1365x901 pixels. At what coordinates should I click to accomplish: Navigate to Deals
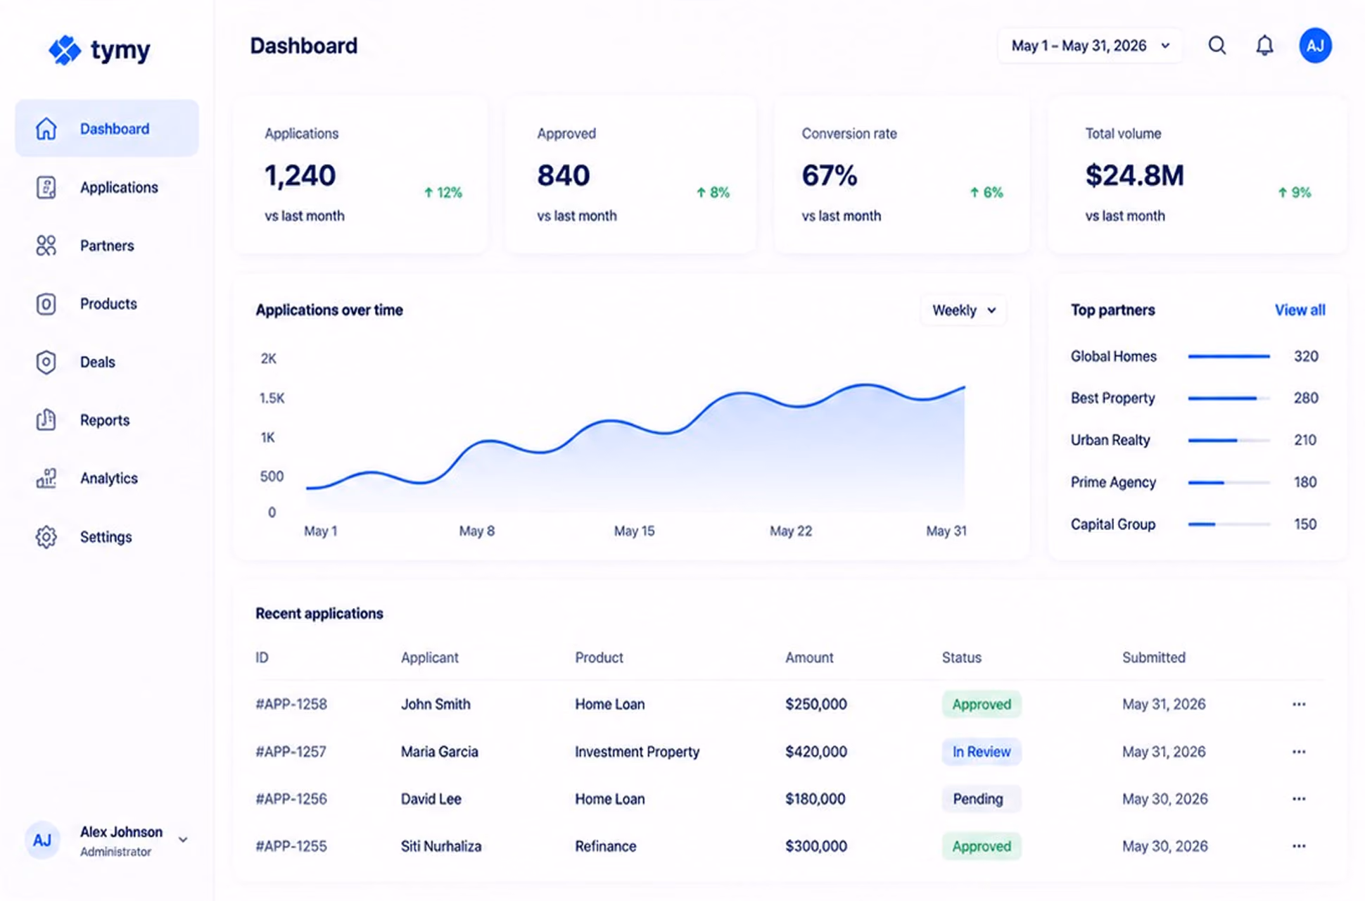click(107, 362)
